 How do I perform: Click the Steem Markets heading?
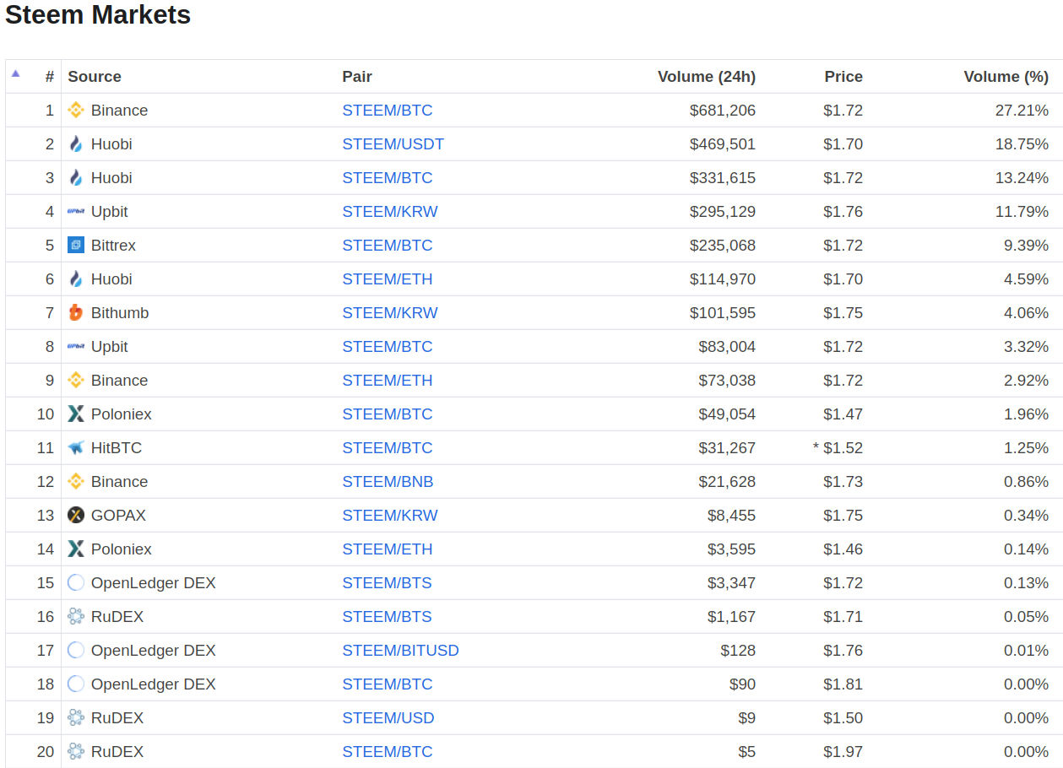[x=98, y=14]
